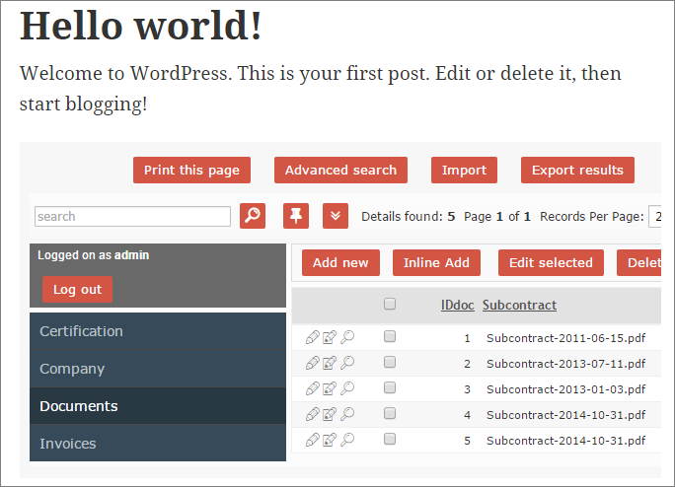Click the 'Logged on as admin' text
675x487 pixels.
(93, 255)
